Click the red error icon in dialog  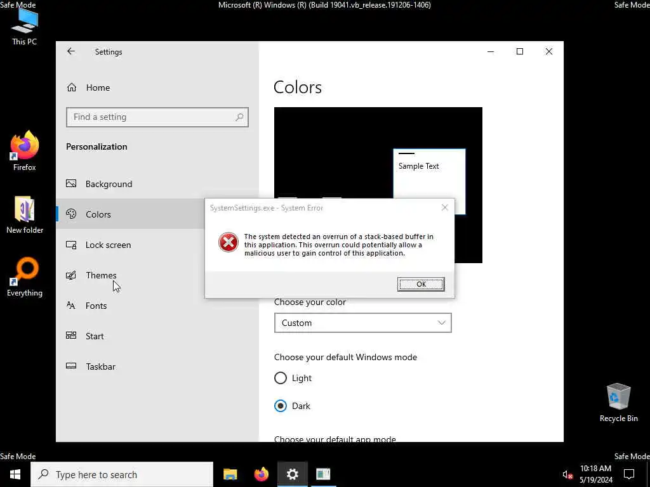point(229,242)
